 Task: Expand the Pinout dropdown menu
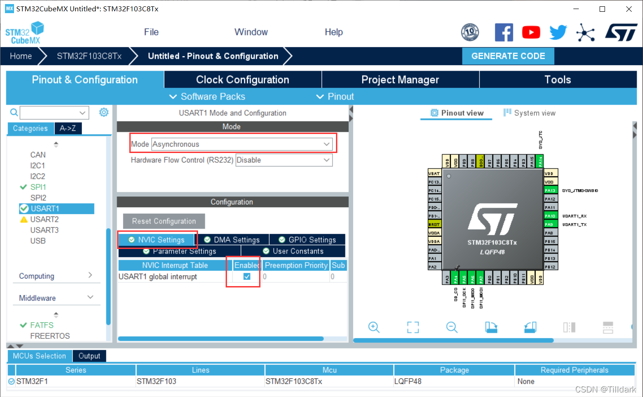335,96
